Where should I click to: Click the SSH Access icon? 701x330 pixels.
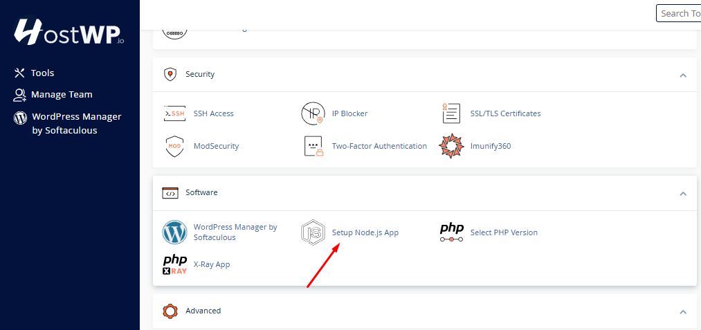pyautogui.click(x=174, y=113)
